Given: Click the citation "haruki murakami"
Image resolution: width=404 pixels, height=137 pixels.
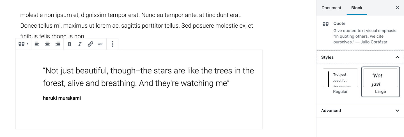Looking at the screenshot, I should point(62,98).
